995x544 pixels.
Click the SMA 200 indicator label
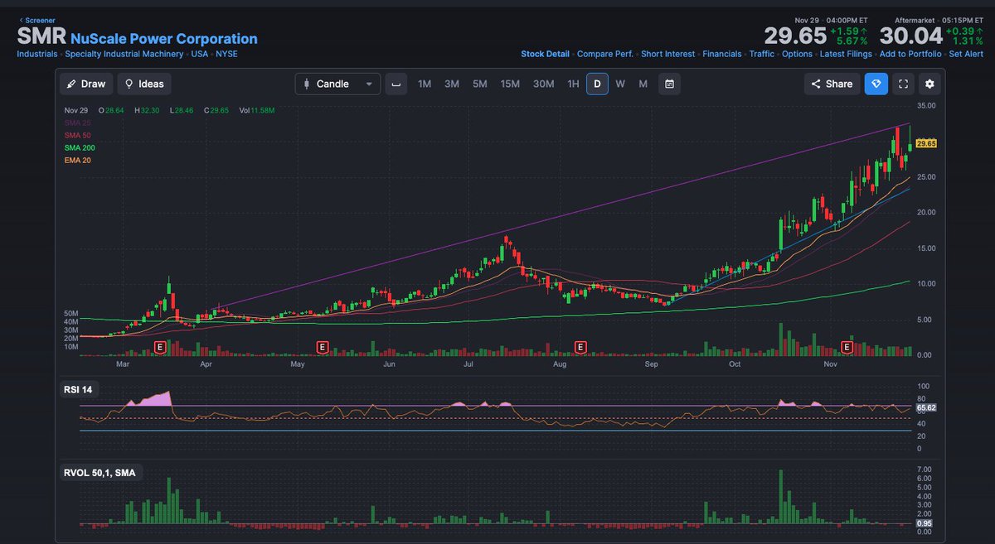(80, 147)
